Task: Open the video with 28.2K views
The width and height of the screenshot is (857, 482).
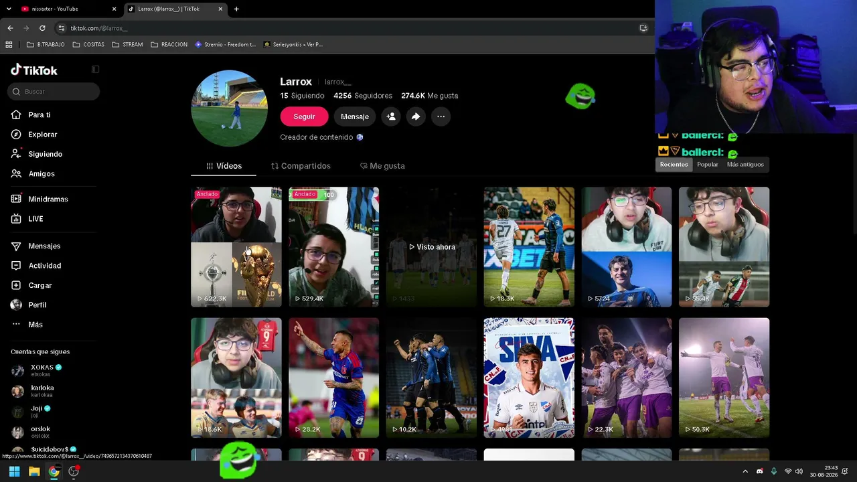Action: tap(334, 378)
